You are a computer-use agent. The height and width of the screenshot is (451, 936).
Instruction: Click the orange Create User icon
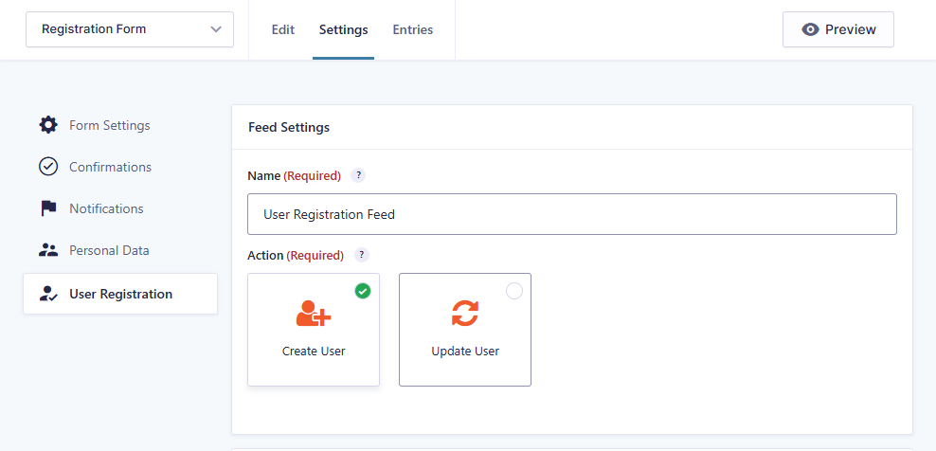pyautogui.click(x=314, y=313)
